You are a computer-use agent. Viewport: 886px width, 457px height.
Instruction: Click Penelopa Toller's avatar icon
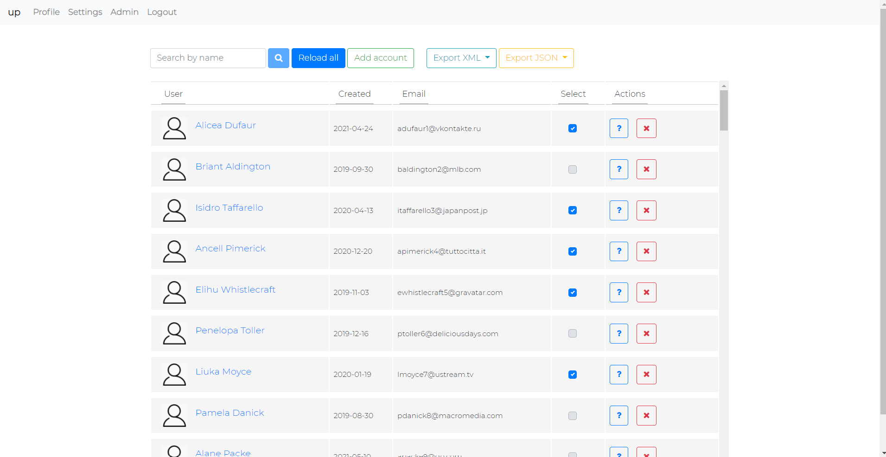[174, 333]
